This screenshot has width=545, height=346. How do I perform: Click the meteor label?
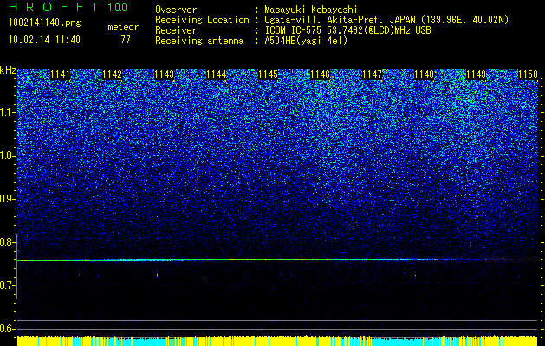(123, 27)
